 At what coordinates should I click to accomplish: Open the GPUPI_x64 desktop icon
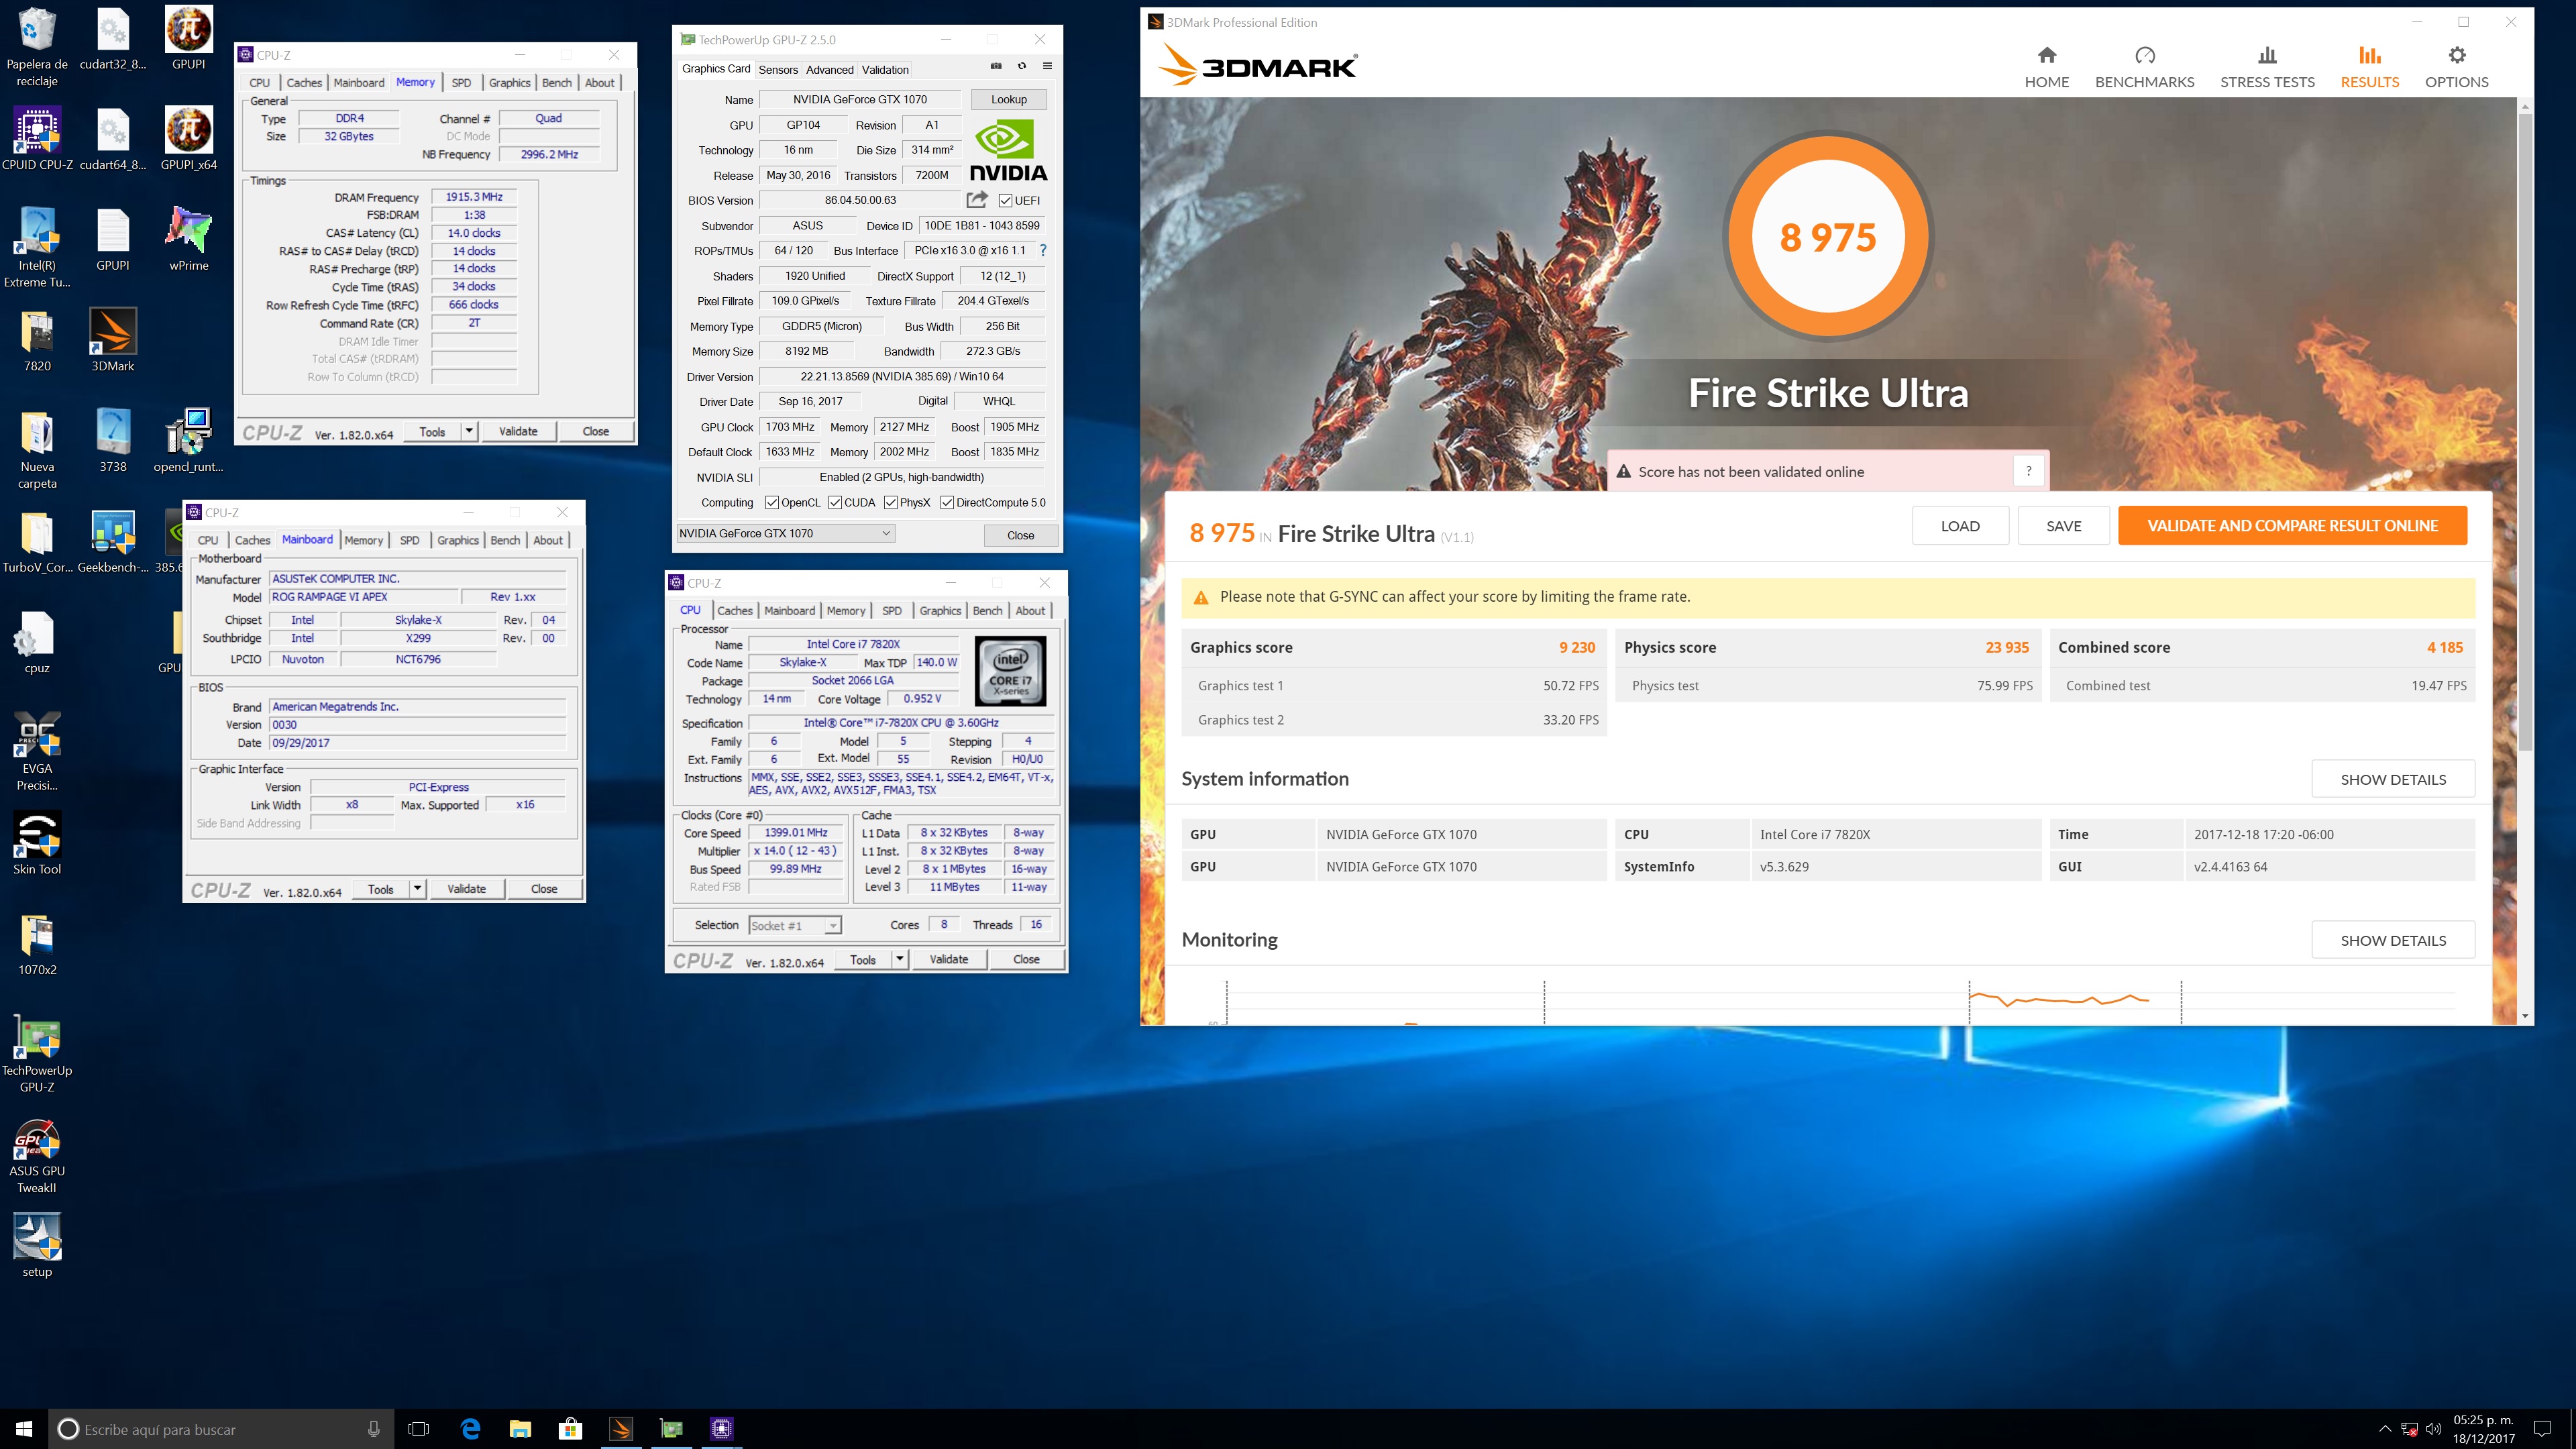[188, 139]
